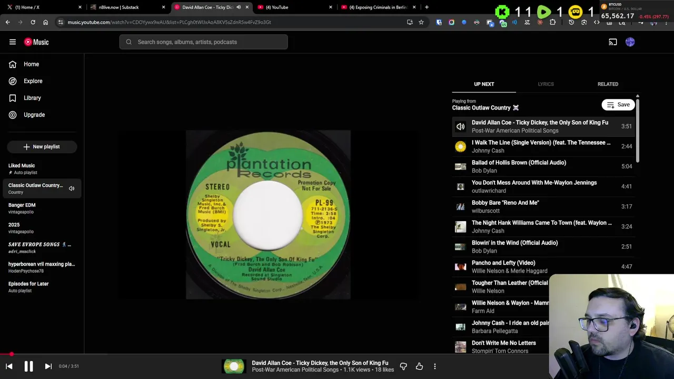Viewport: 674px width, 379px height.
Task: Skip to the previous track
Action: pos(9,366)
